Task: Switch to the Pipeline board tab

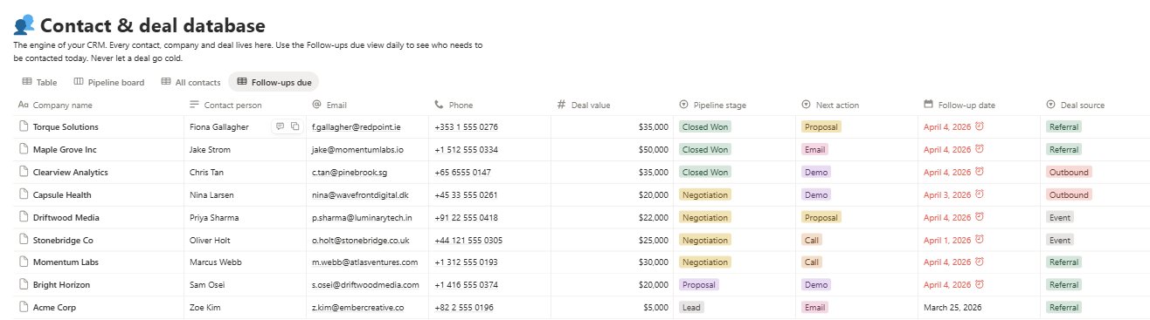Action: [109, 82]
